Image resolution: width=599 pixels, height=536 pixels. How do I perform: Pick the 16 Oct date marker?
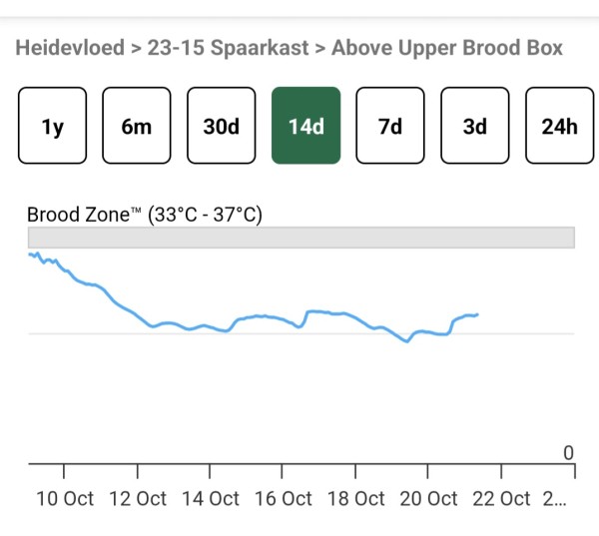click(284, 499)
